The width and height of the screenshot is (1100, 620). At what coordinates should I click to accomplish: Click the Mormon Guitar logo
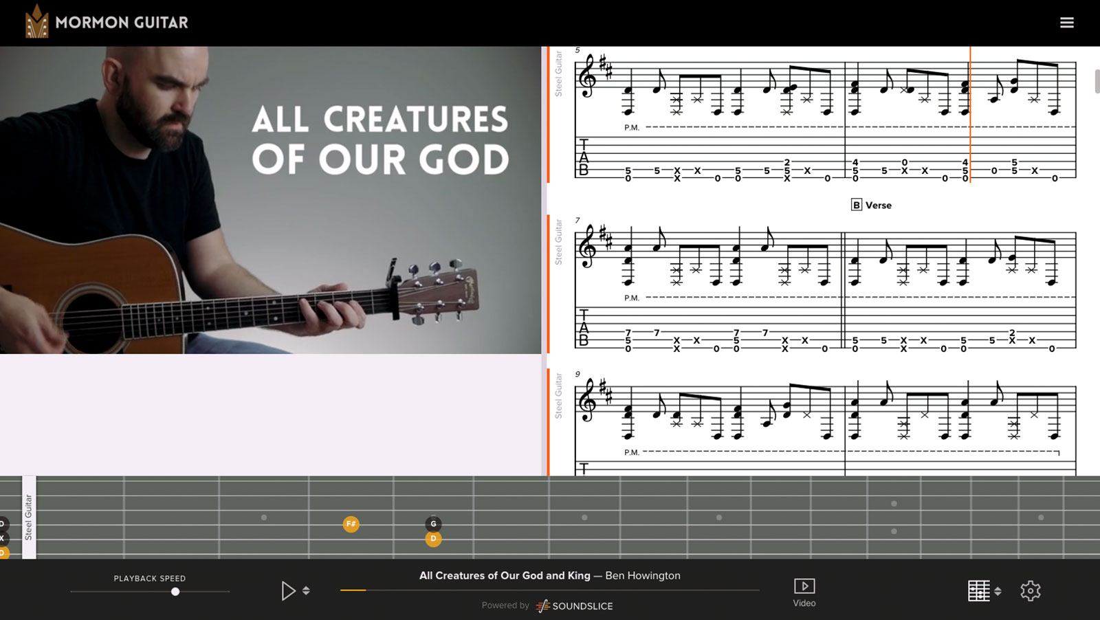(107, 21)
